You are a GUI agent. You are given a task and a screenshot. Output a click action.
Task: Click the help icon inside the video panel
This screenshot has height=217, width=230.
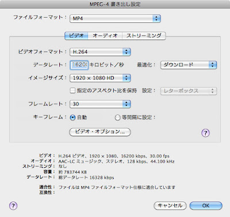[x=205, y=133]
